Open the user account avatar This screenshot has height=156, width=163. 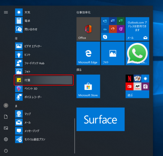coord(6,105)
